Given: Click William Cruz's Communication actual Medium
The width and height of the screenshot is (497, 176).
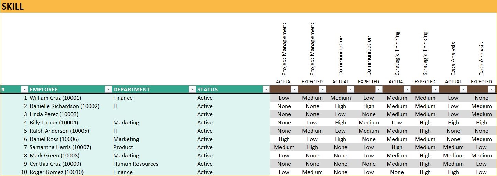Looking at the screenshot, I should [x=341, y=98].
